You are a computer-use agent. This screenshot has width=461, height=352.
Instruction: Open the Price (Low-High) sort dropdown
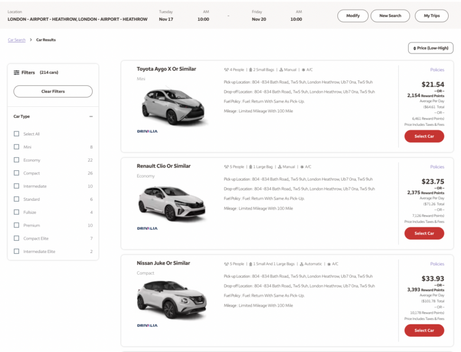tap(431, 48)
